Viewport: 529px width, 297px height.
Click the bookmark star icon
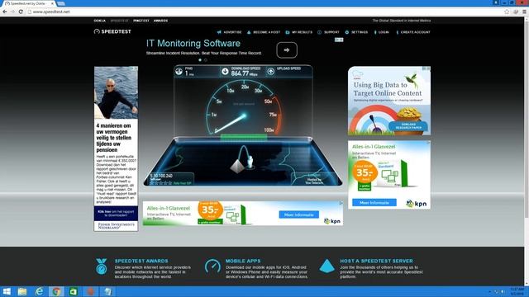pyautogui.click(x=507, y=12)
